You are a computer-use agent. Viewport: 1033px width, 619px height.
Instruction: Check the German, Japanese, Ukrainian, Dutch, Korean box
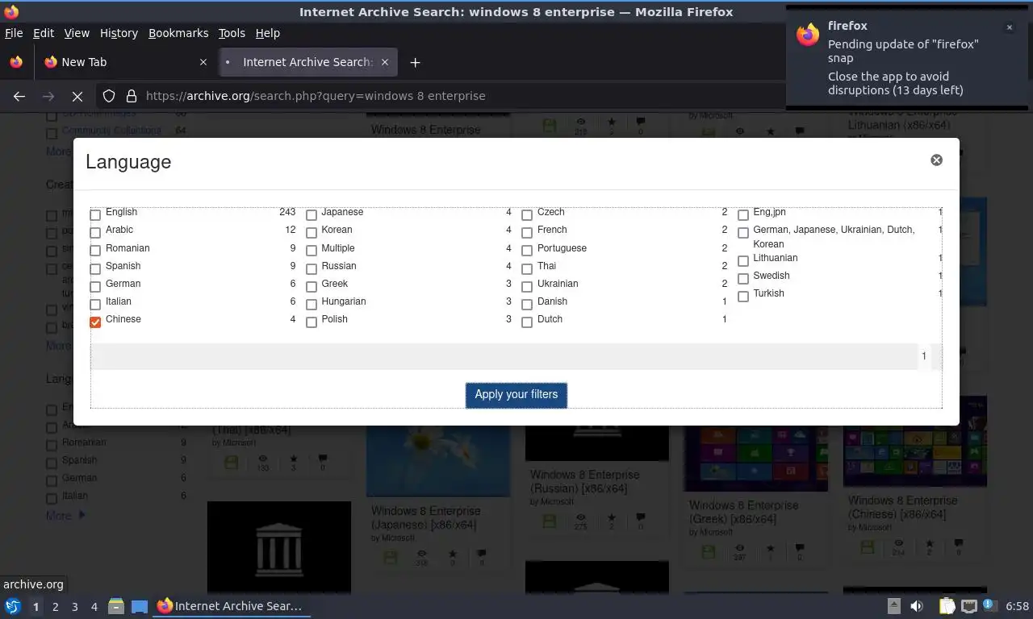pos(743,232)
